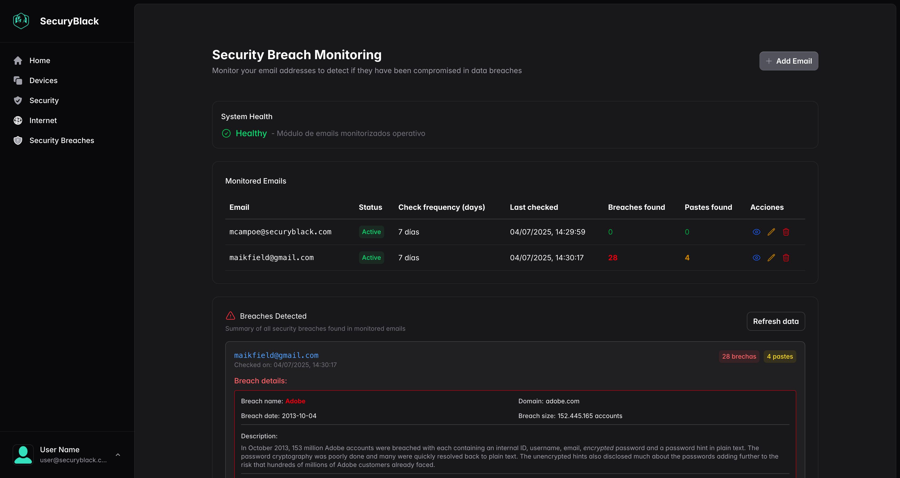Delete maikfield@gmail.com with trash icon
This screenshot has width=900, height=478.
(786, 258)
